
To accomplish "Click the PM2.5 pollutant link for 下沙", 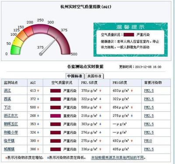I will coord(149,107).
